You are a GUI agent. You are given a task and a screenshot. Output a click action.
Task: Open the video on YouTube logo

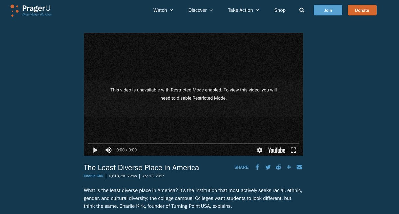click(277, 150)
